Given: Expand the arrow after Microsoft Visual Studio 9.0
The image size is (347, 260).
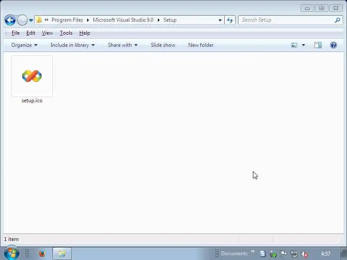Looking at the screenshot, I should (x=158, y=20).
